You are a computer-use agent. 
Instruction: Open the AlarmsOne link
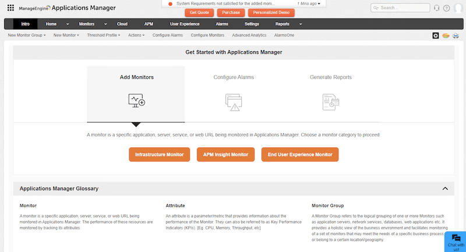(x=284, y=35)
